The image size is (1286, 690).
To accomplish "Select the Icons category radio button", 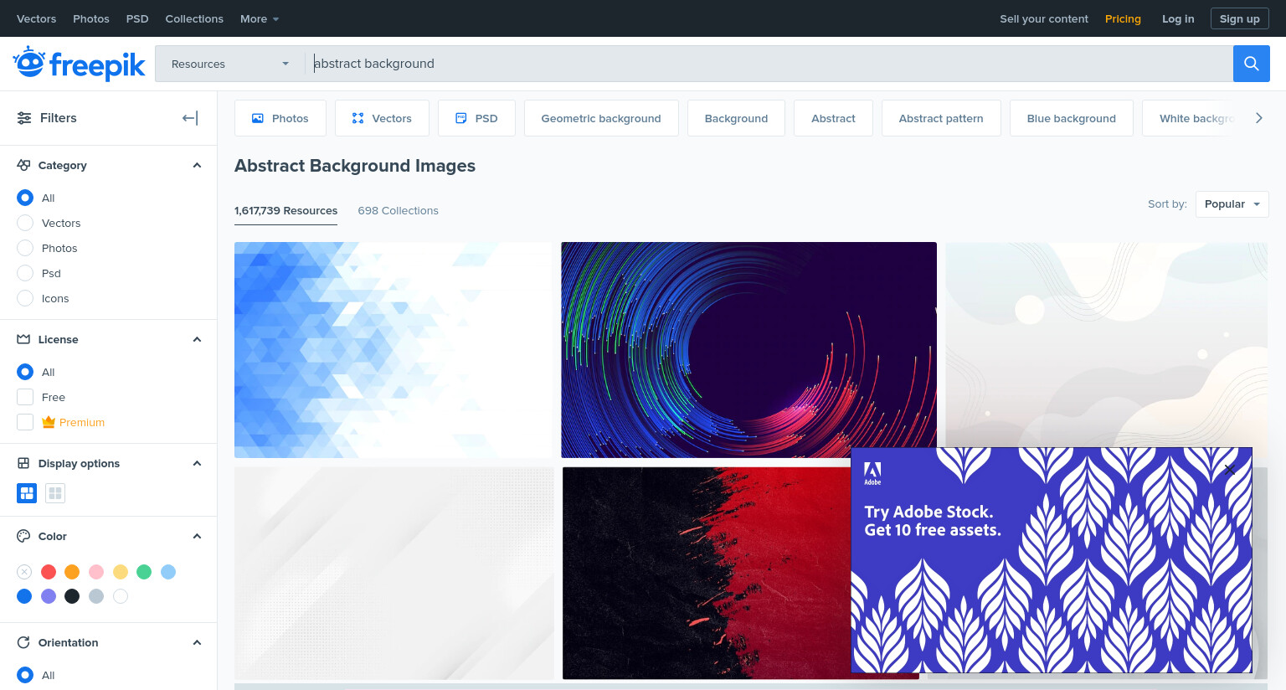I will [25, 298].
